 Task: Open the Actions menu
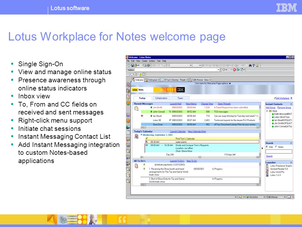click(x=152, y=61)
